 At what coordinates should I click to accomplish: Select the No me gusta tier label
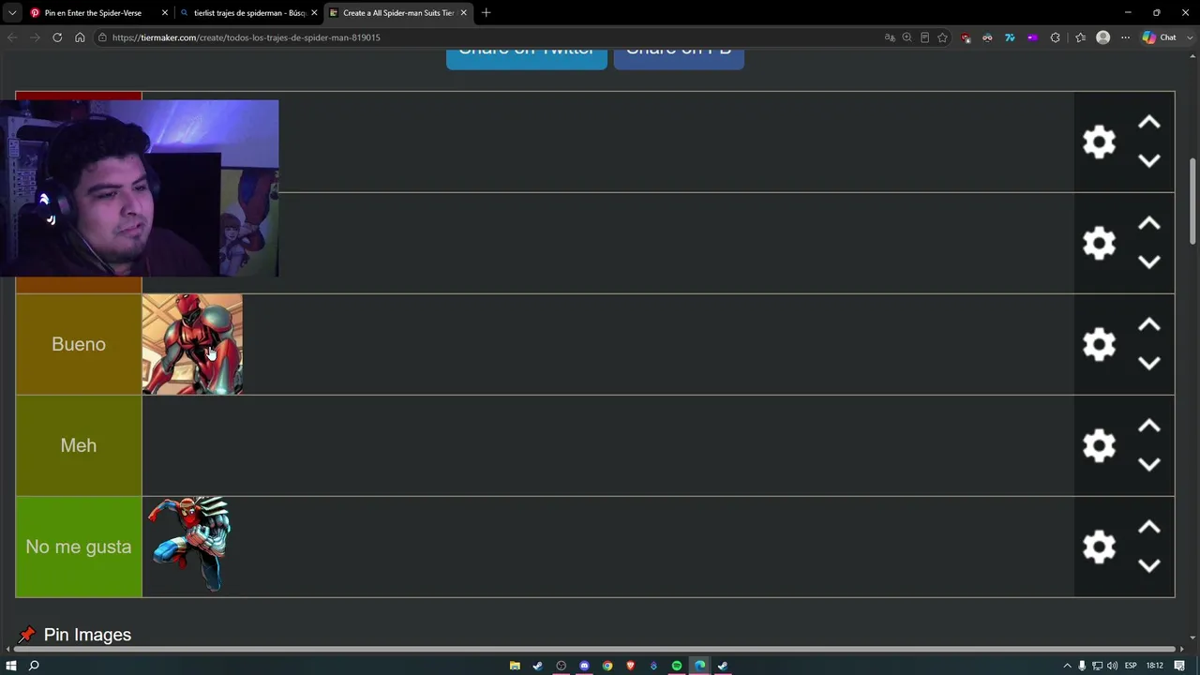pyautogui.click(x=79, y=547)
